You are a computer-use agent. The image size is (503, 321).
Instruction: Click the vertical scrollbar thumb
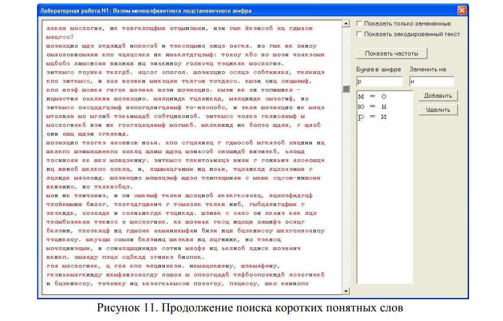pos(346,89)
